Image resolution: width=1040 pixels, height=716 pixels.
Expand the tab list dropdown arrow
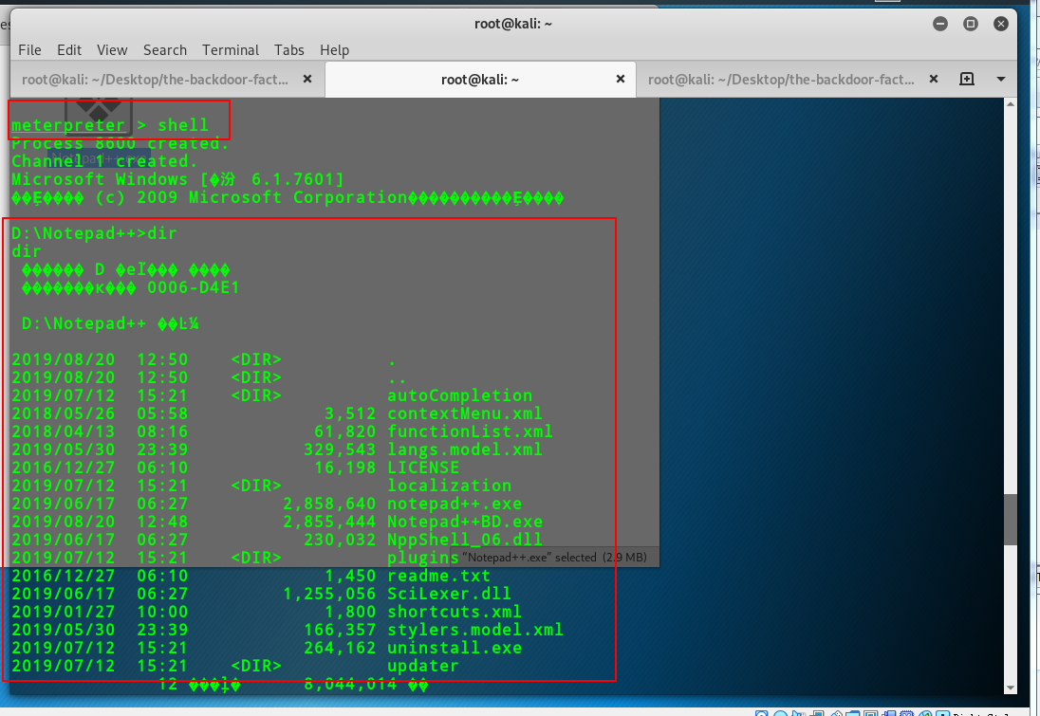[x=1001, y=79]
